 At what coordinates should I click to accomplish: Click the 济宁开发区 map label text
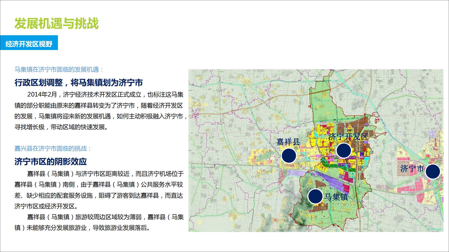[348, 137]
